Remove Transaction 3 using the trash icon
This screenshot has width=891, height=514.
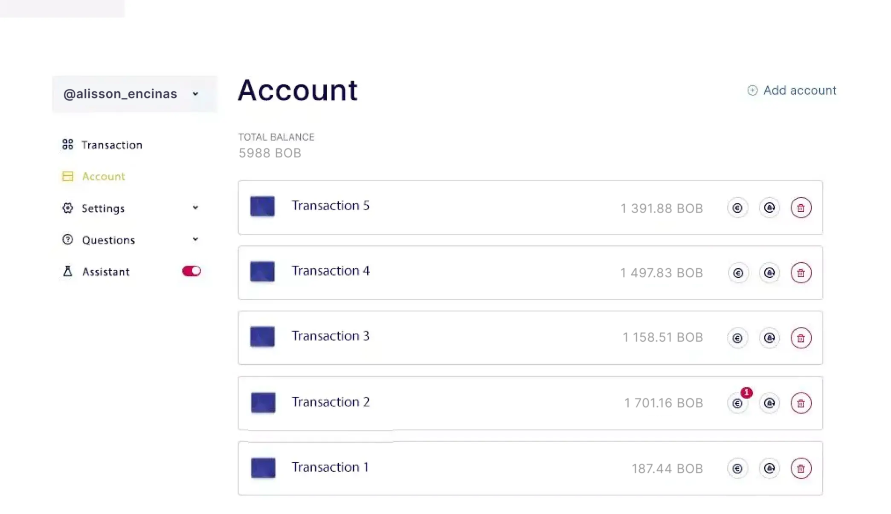(x=801, y=338)
